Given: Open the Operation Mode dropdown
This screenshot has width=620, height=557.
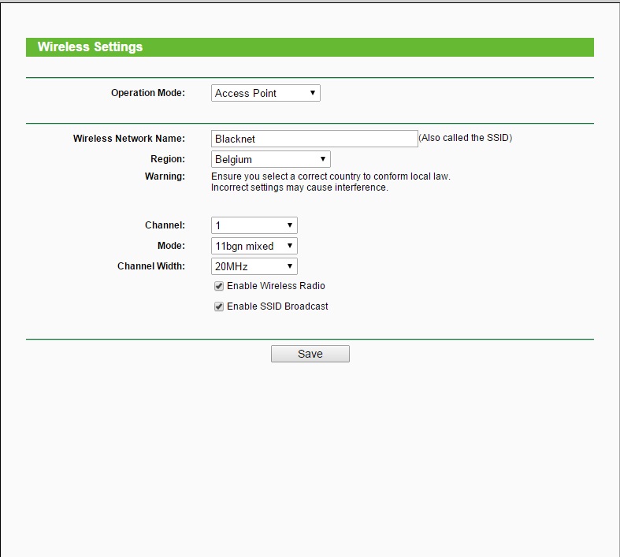Looking at the screenshot, I should tap(265, 93).
